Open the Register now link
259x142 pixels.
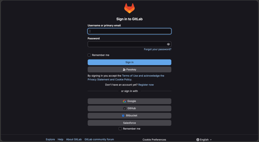[x=146, y=85]
